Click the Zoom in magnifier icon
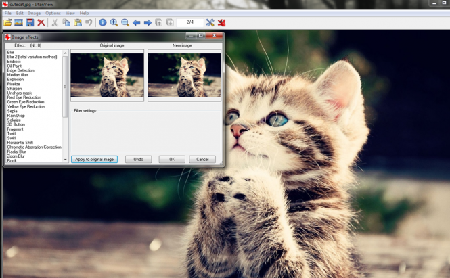The width and height of the screenshot is (450, 278). [x=114, y=22]
